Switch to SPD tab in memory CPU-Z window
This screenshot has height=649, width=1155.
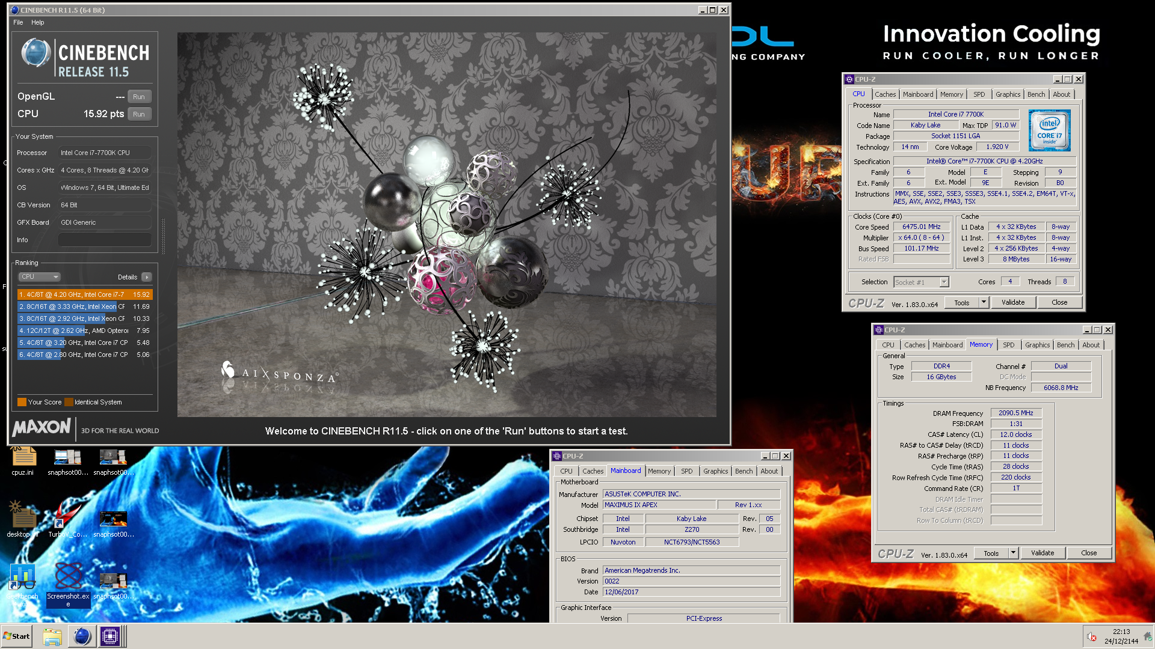(1009, 345)
